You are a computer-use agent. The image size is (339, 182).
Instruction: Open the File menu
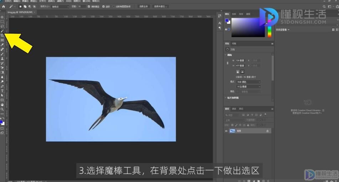click(x=8, y=1)
